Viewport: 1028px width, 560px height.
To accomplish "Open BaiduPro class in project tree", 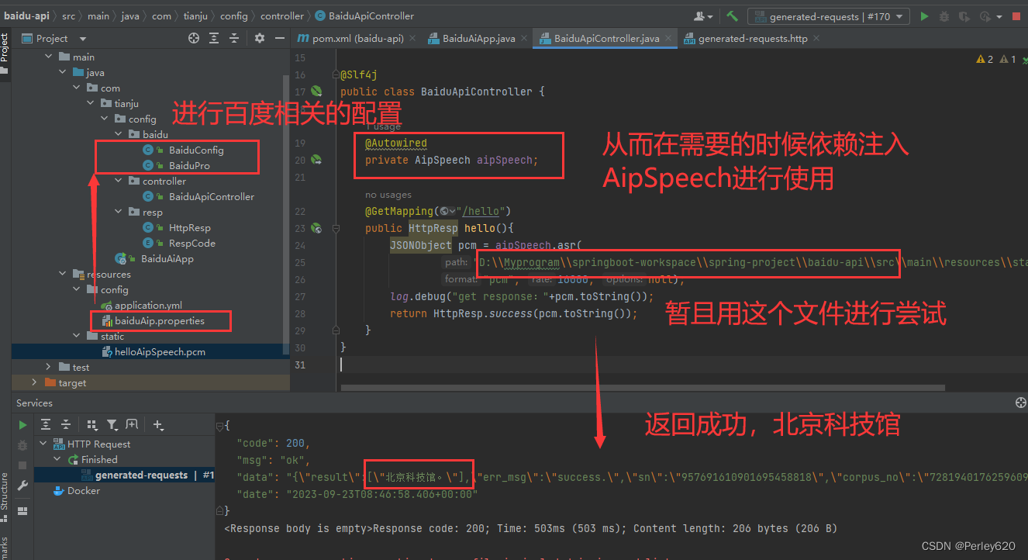I will point(189,165).
